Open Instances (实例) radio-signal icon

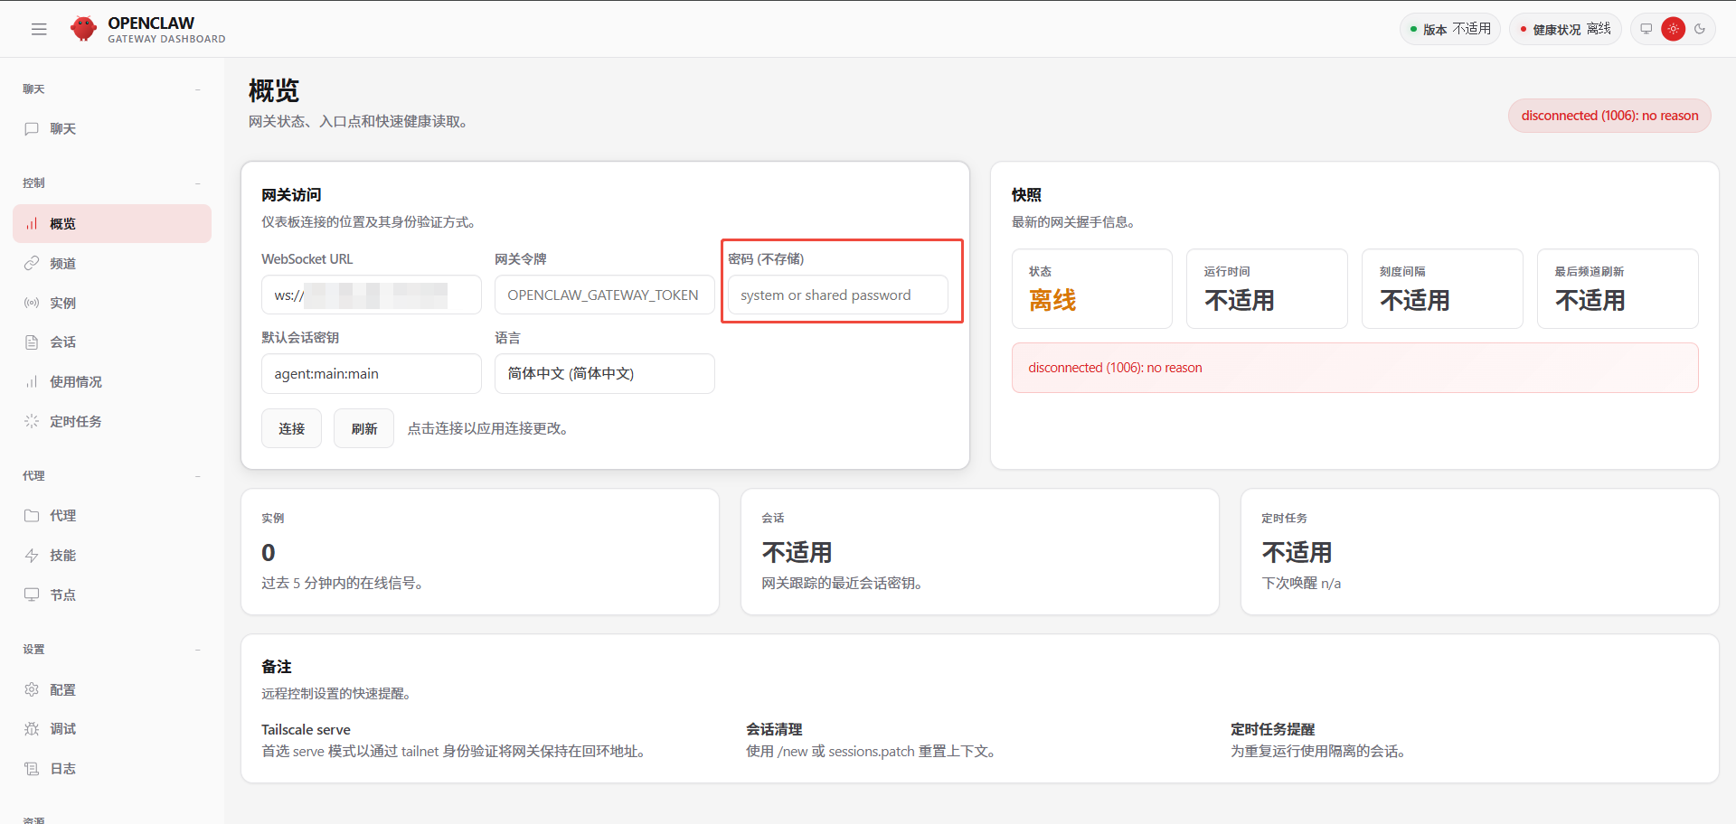coord(32,303)
